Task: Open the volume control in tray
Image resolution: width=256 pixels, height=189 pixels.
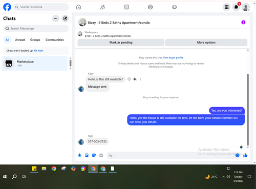Action: [x=228, y=177]
